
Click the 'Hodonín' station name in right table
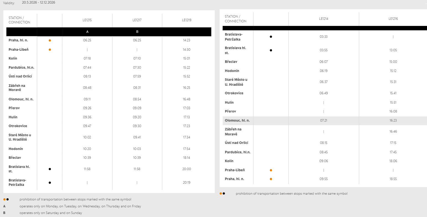click(x=232, y=71)
